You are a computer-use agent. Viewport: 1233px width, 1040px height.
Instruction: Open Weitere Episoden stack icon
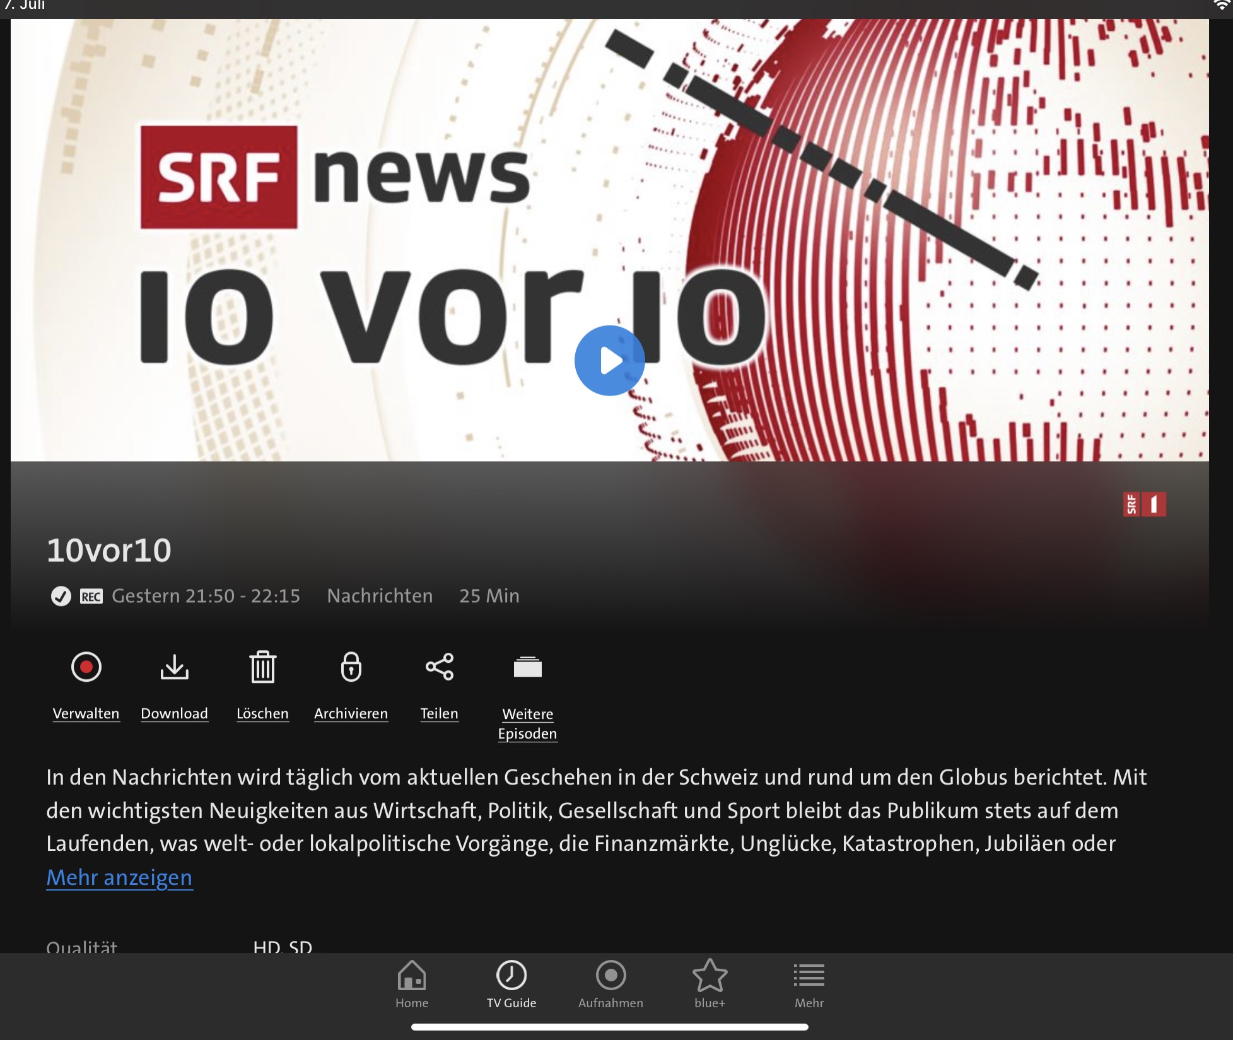coord(528,667)
